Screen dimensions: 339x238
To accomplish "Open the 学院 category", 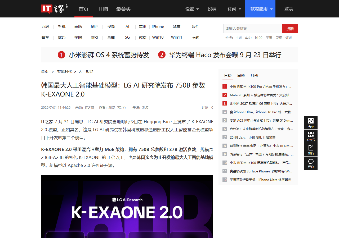I will (78, 37).
